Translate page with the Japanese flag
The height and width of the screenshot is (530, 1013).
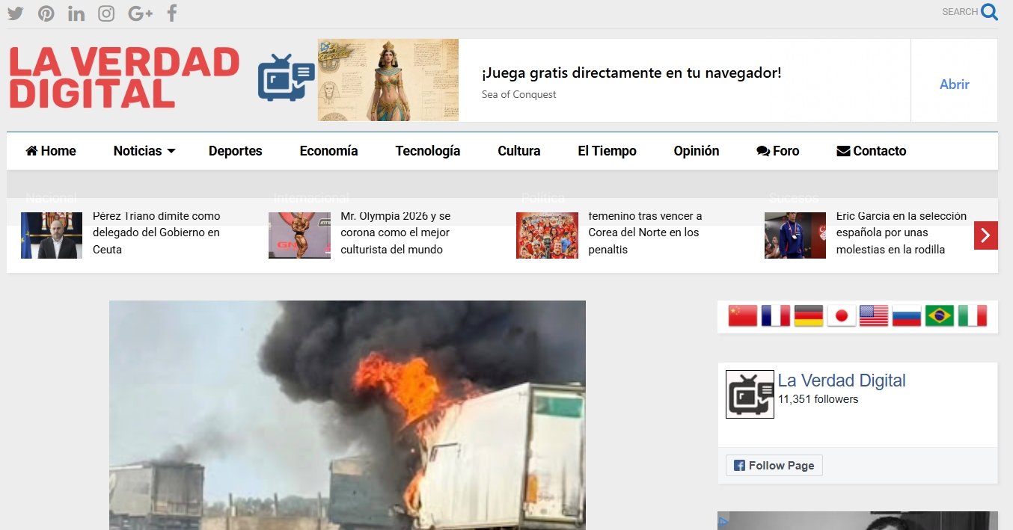click(841, 315)
